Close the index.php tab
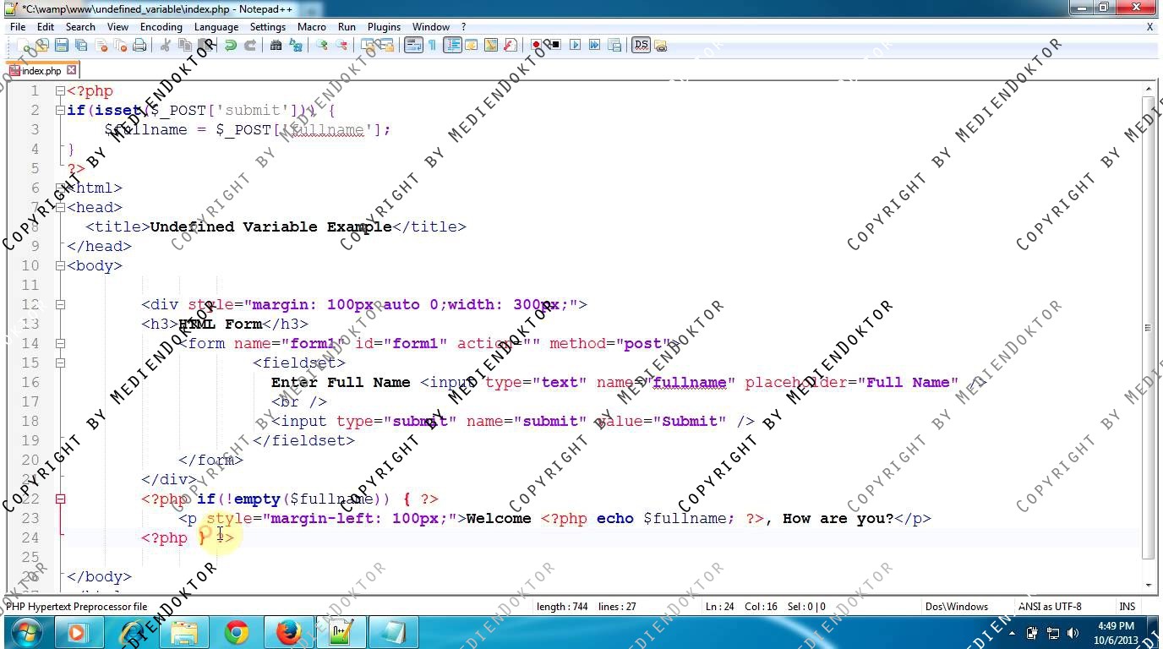The height and width of the screenshot is (649, 1163). pos(72,70)
